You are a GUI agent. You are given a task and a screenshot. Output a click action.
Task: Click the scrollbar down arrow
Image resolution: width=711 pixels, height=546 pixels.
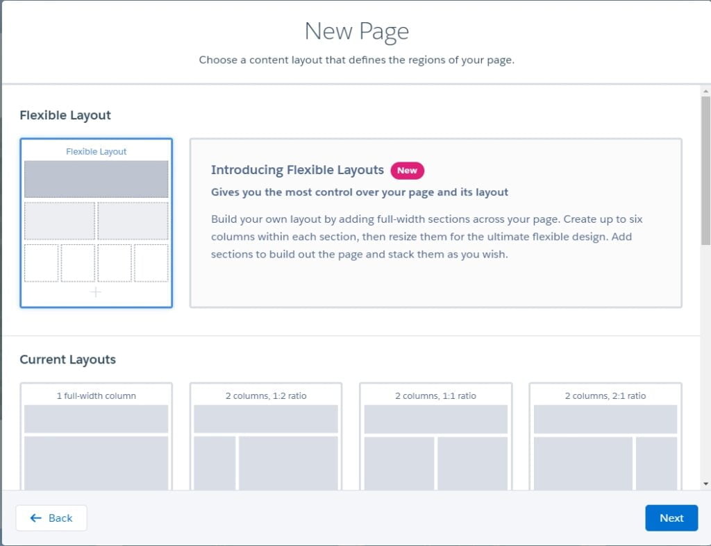click(705, 484)
